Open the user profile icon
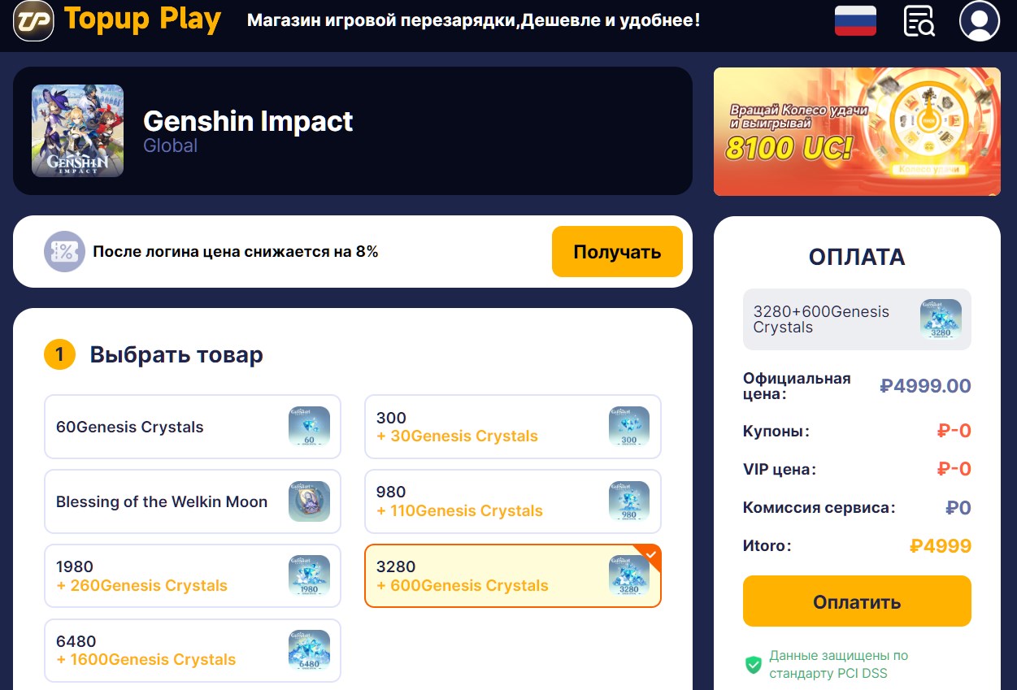The height and width of the screenshot is (690, 1017). tap(979, 21)
